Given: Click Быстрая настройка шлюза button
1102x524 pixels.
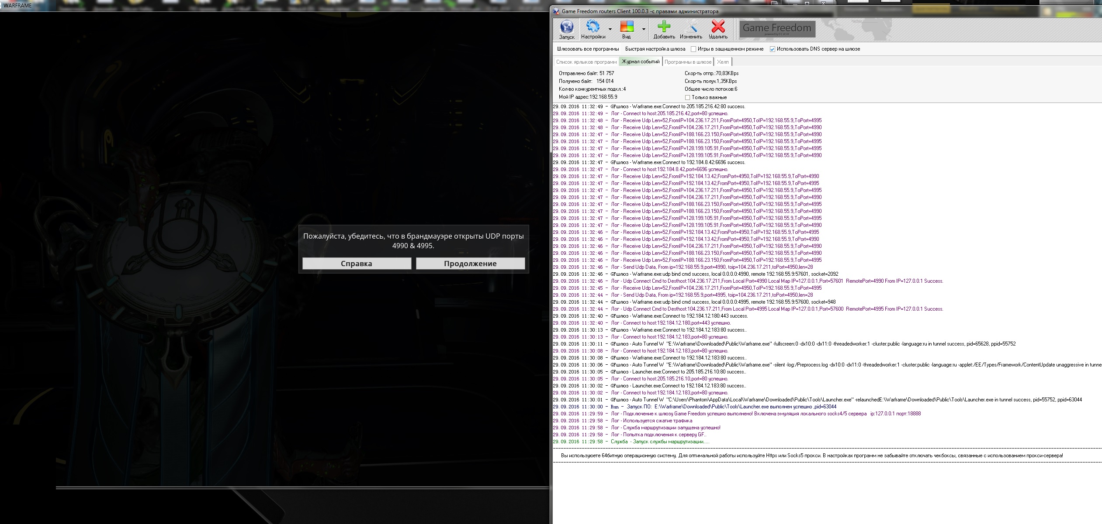Looking at the screenshot, I should [x=655, y=49].
